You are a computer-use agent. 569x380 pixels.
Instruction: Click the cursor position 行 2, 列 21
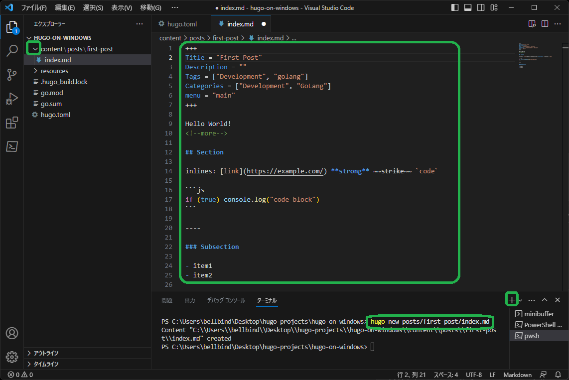click(412, 375)
